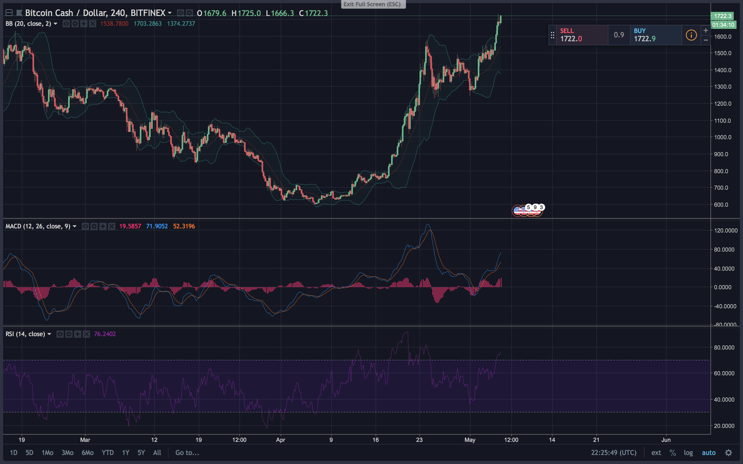This screenshot has width=743, height=464.
Task: Click the 1000.0 price axis label
Action: pos(723,137)
